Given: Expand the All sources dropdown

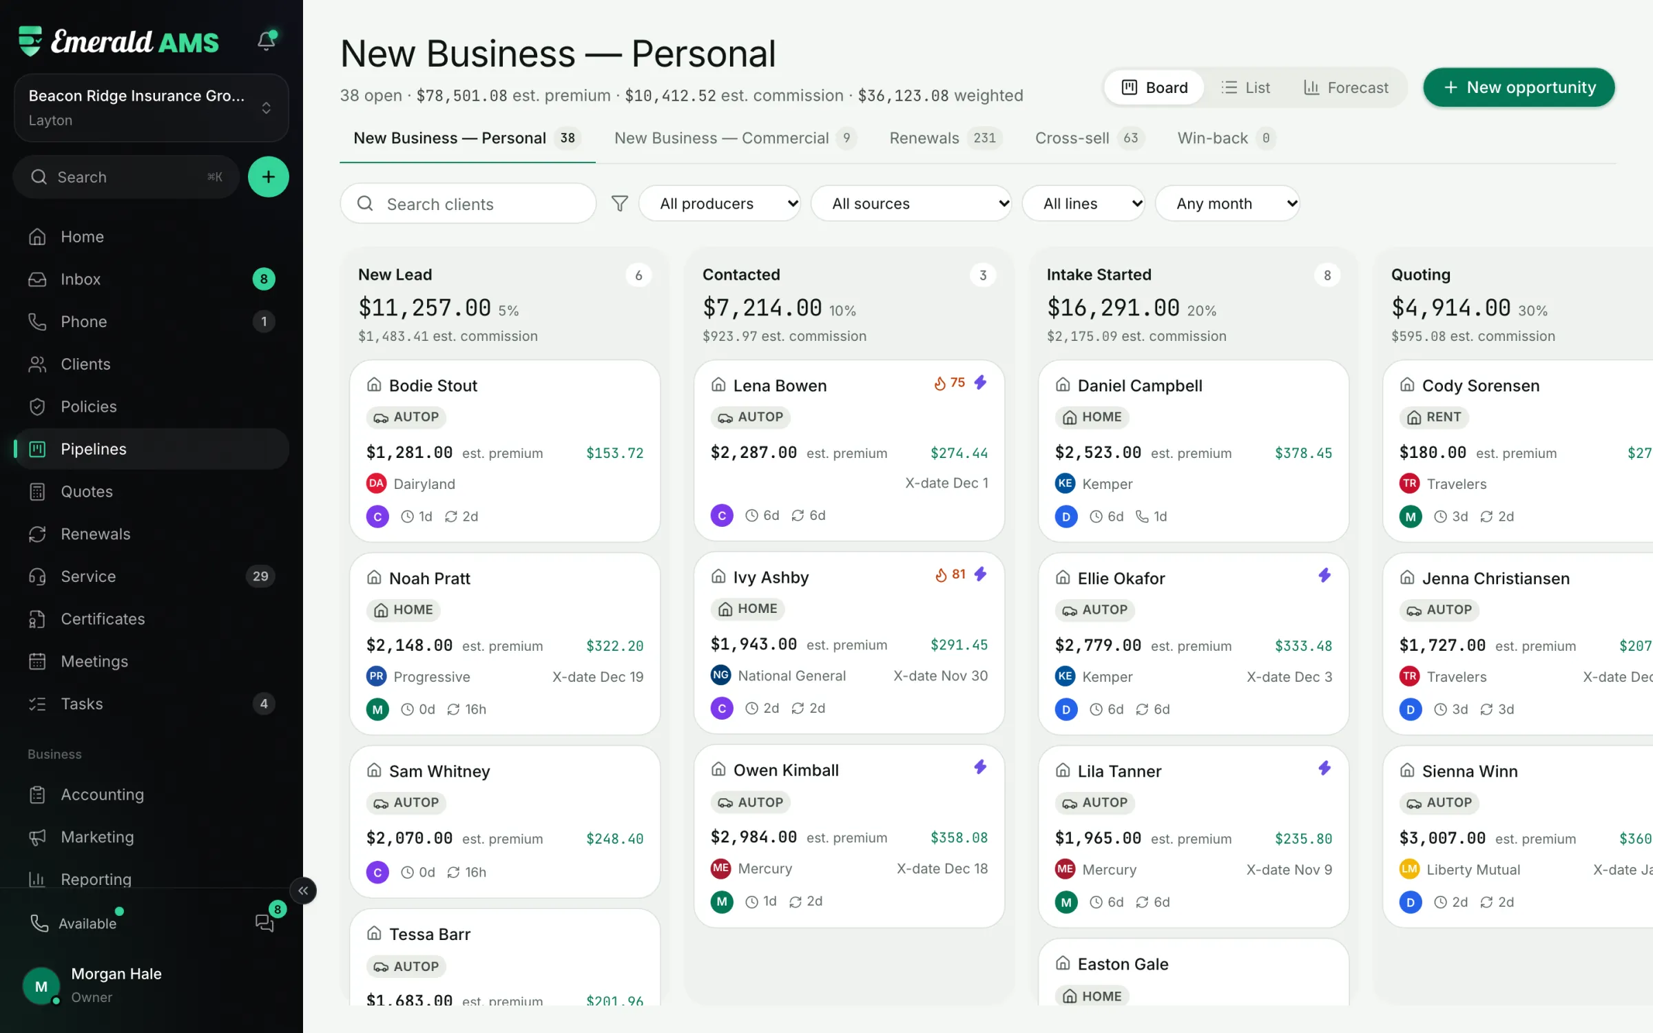Looking at the screenshot, I should coord(911,203).
